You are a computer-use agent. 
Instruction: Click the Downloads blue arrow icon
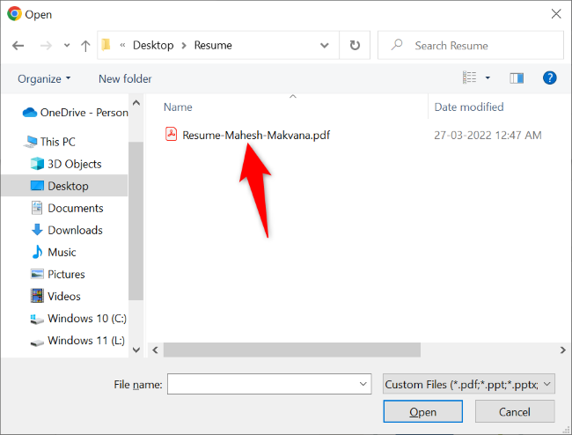coord(37,230)
